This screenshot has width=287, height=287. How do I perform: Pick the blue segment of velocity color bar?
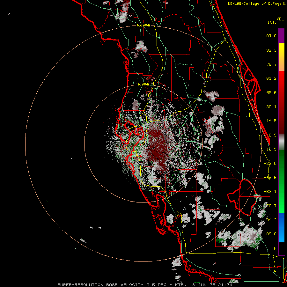(282, 227)
